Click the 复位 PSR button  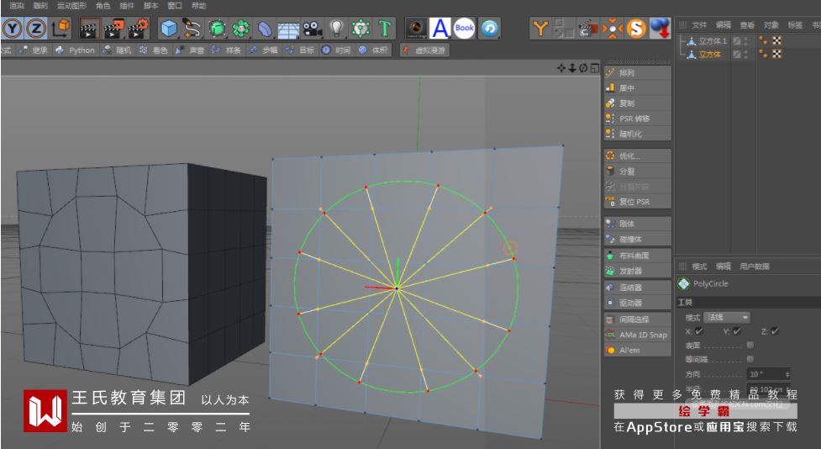637,202
